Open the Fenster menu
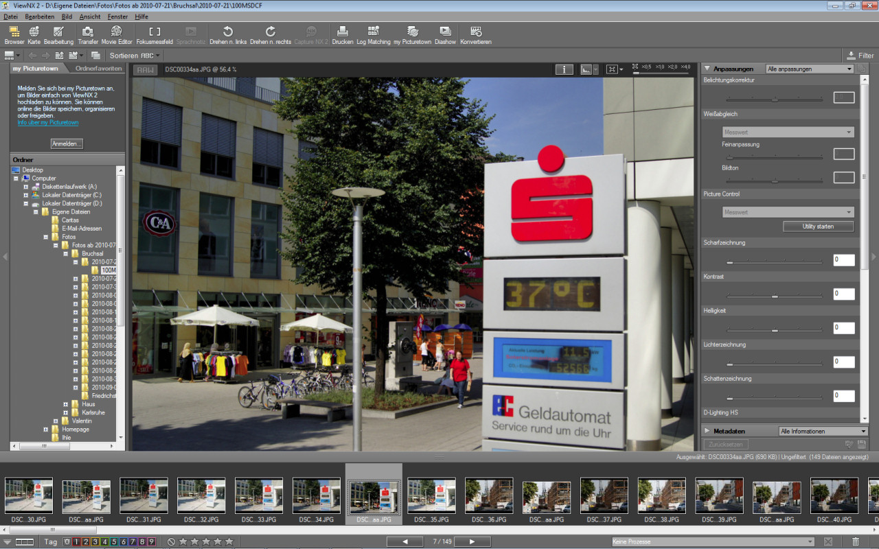The image size is (879, 549). [118, 16]
